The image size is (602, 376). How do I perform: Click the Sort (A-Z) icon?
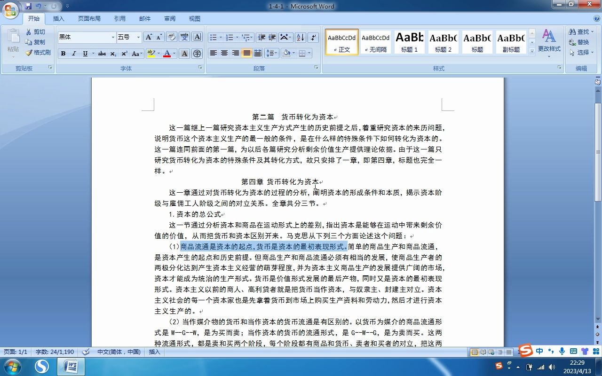(x=301, y=37)
